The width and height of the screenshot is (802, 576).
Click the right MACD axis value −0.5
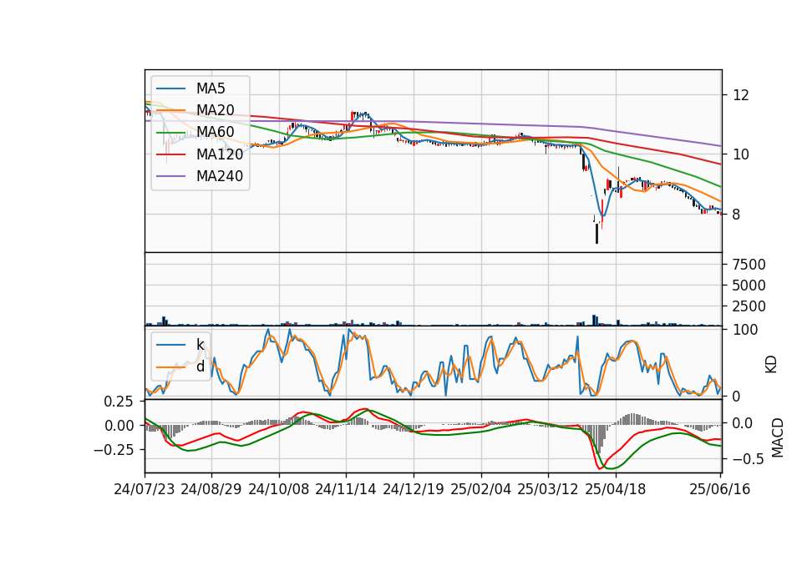[x=748, y=459]
